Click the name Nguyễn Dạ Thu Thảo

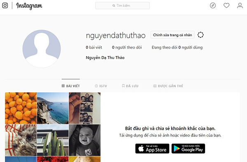pyautogui.click(x=105, y=58)
